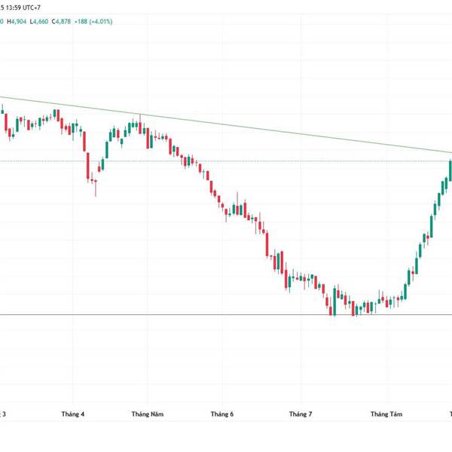
Task: Select the descending green trendline
Action: tap(226, 124)
